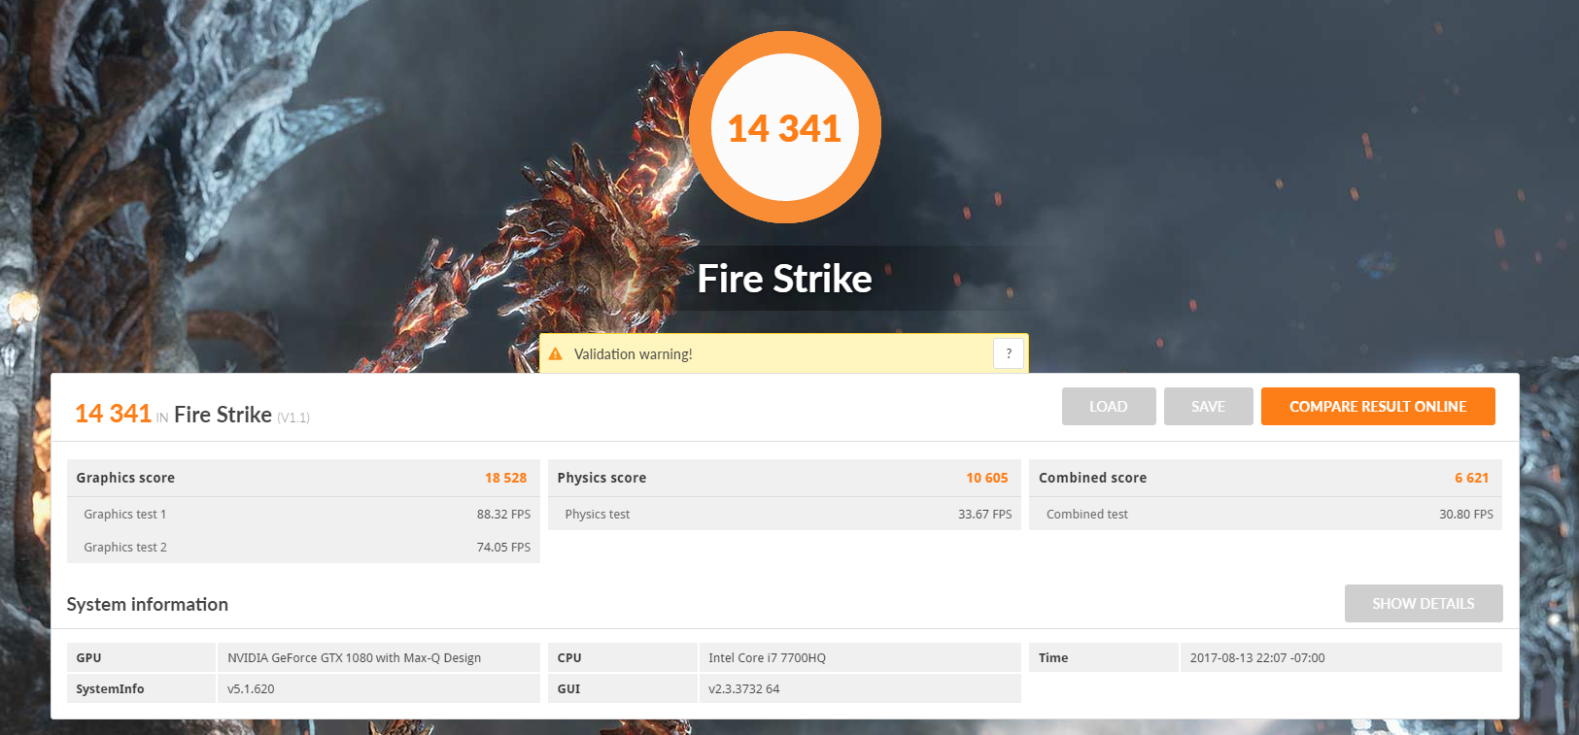Image resolution: width=1579 pixels, height=735 pixels.
Task: Click the System information heading
Action: pos(148,604)
